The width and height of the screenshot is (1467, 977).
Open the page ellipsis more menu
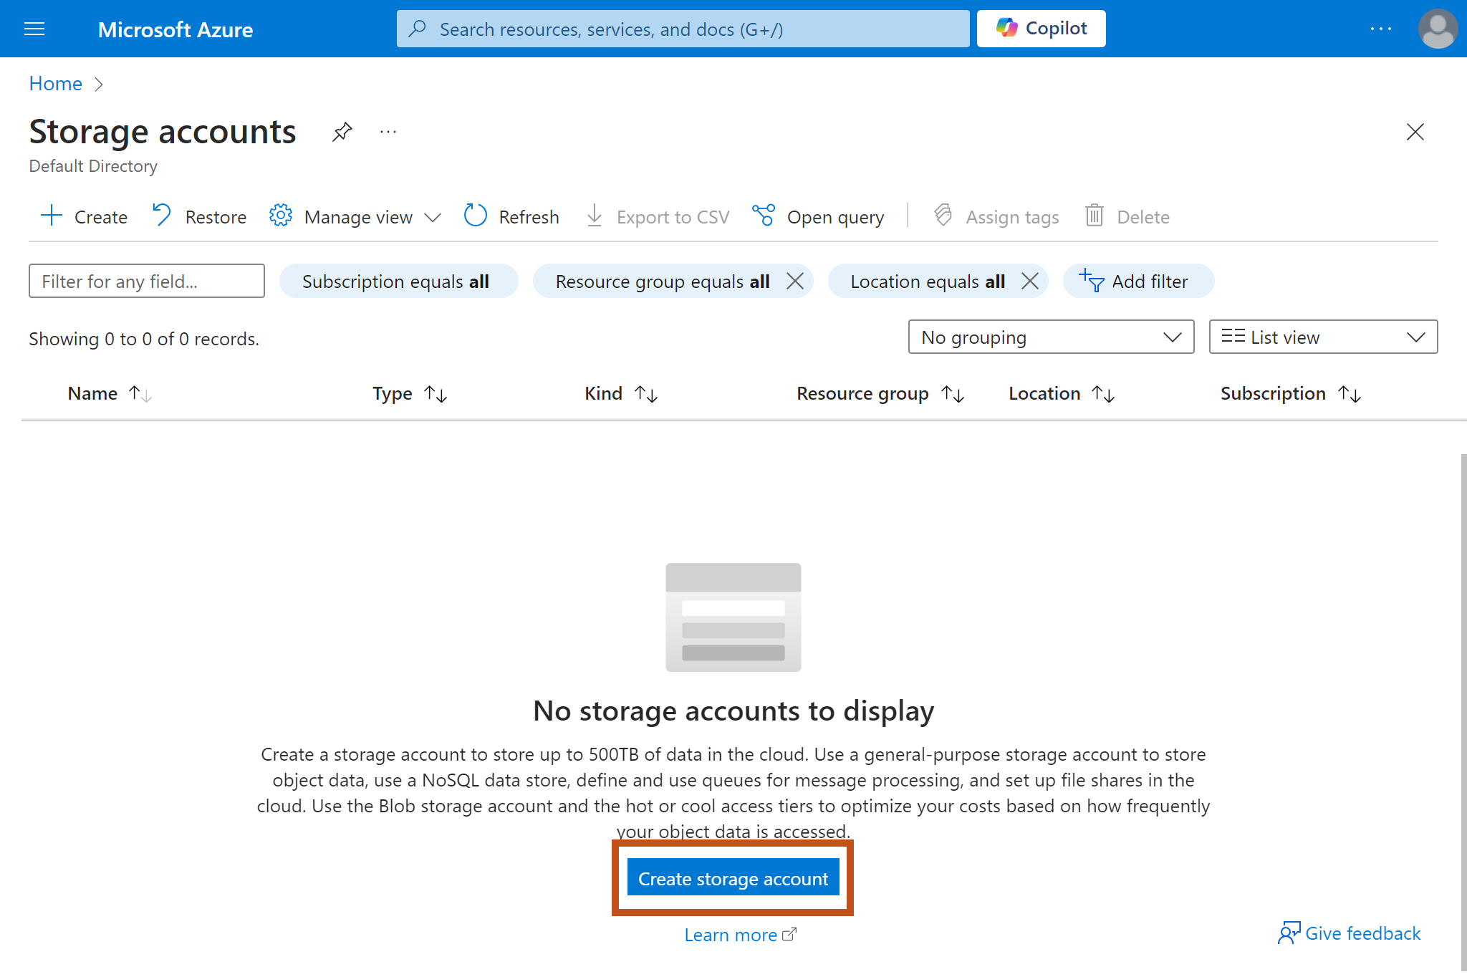click(x=388, y=132)
